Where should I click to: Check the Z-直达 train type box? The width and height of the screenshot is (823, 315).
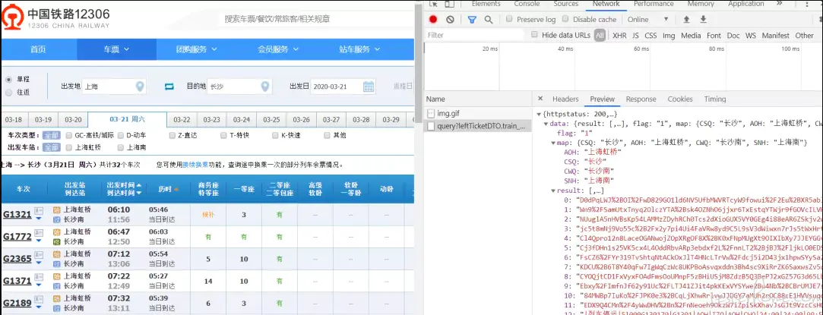click(x=173, y=135)
